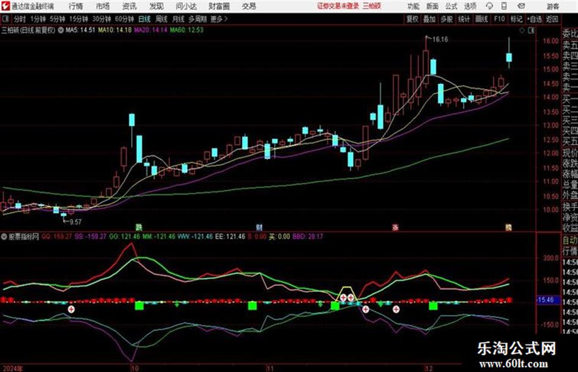
Task: Click the 返回 back button
Action: [552, 19]
